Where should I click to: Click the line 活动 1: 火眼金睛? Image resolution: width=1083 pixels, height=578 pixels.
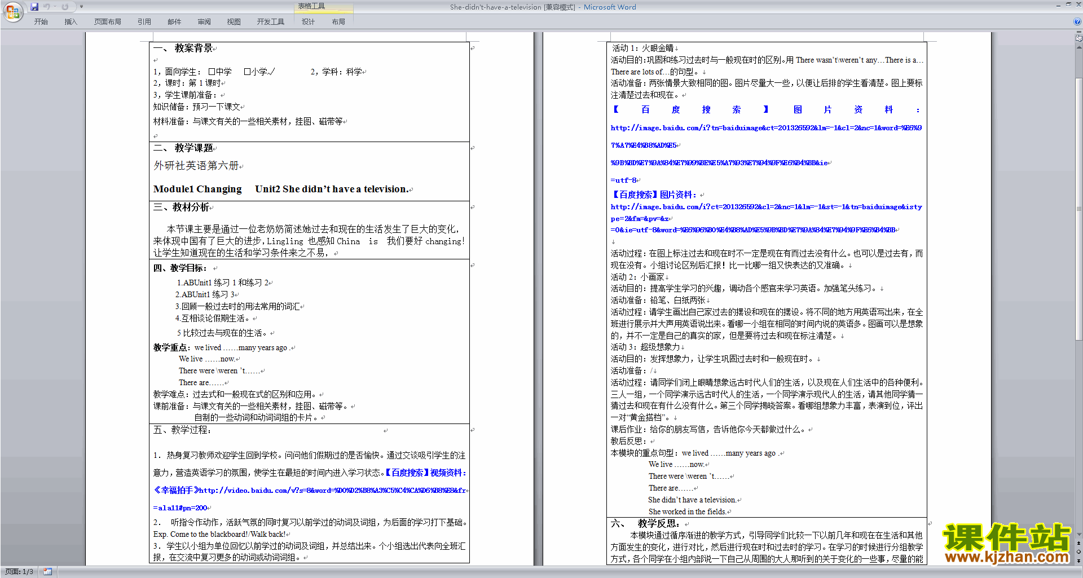pos(643,48)
